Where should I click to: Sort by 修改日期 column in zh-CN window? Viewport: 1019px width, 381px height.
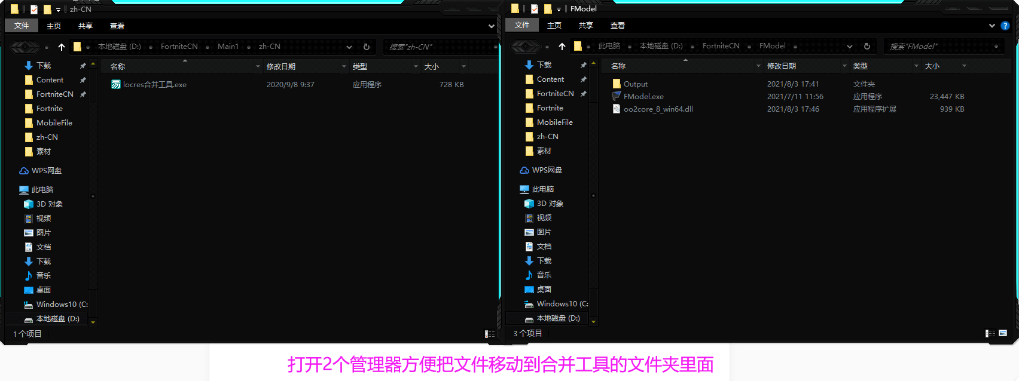tap(281, 66)
